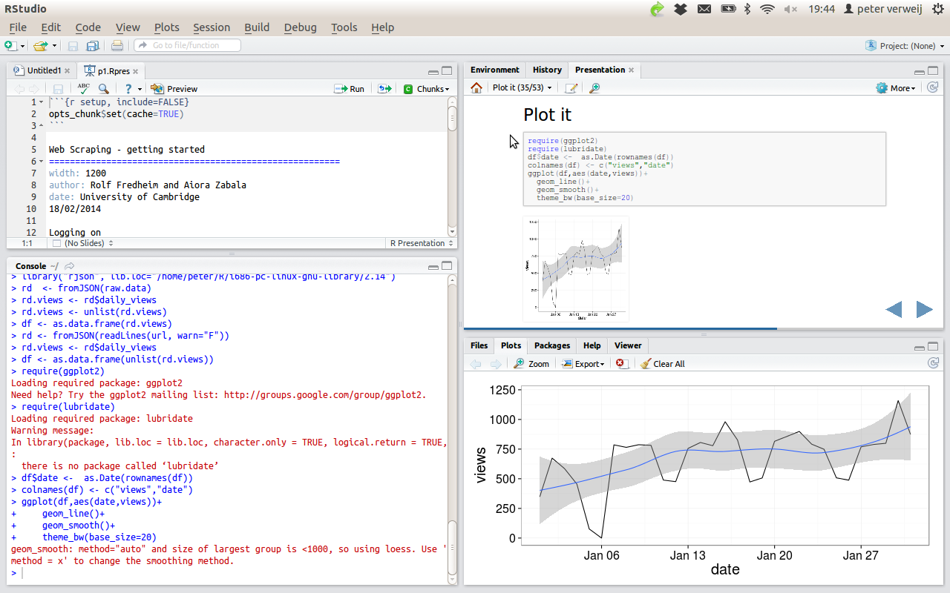Click the console working directory arrow icon
The image size is (950, 593).
69,266
